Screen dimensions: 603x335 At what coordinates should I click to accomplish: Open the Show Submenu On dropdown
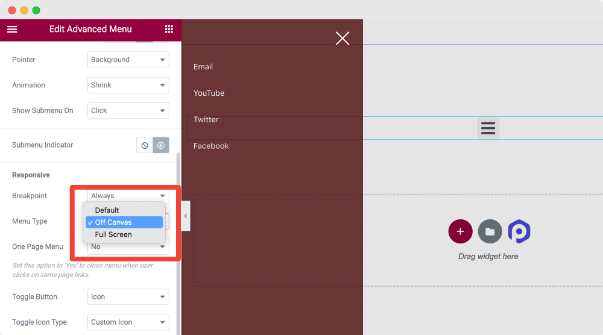click(128, 110)
